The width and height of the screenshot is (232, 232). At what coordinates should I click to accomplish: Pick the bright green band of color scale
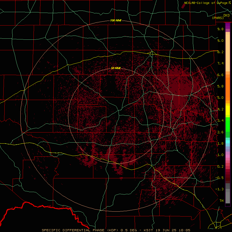228,124
